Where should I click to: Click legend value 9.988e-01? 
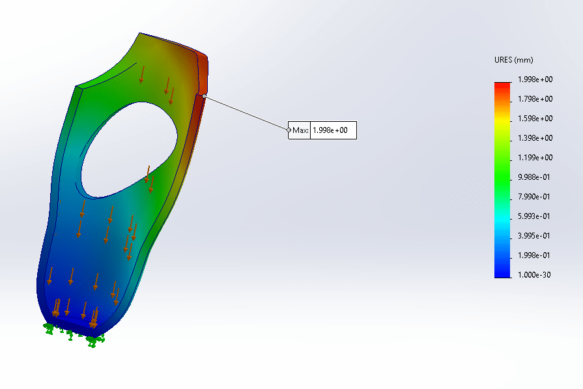coord(534,177)
